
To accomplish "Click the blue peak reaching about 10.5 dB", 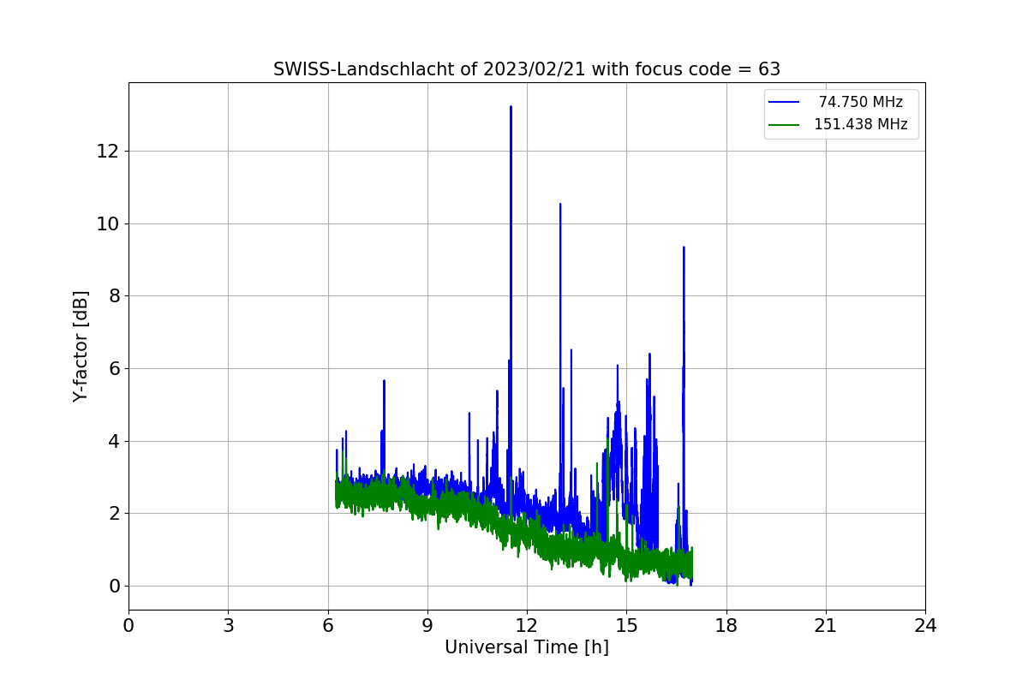I will pos(560,205).
